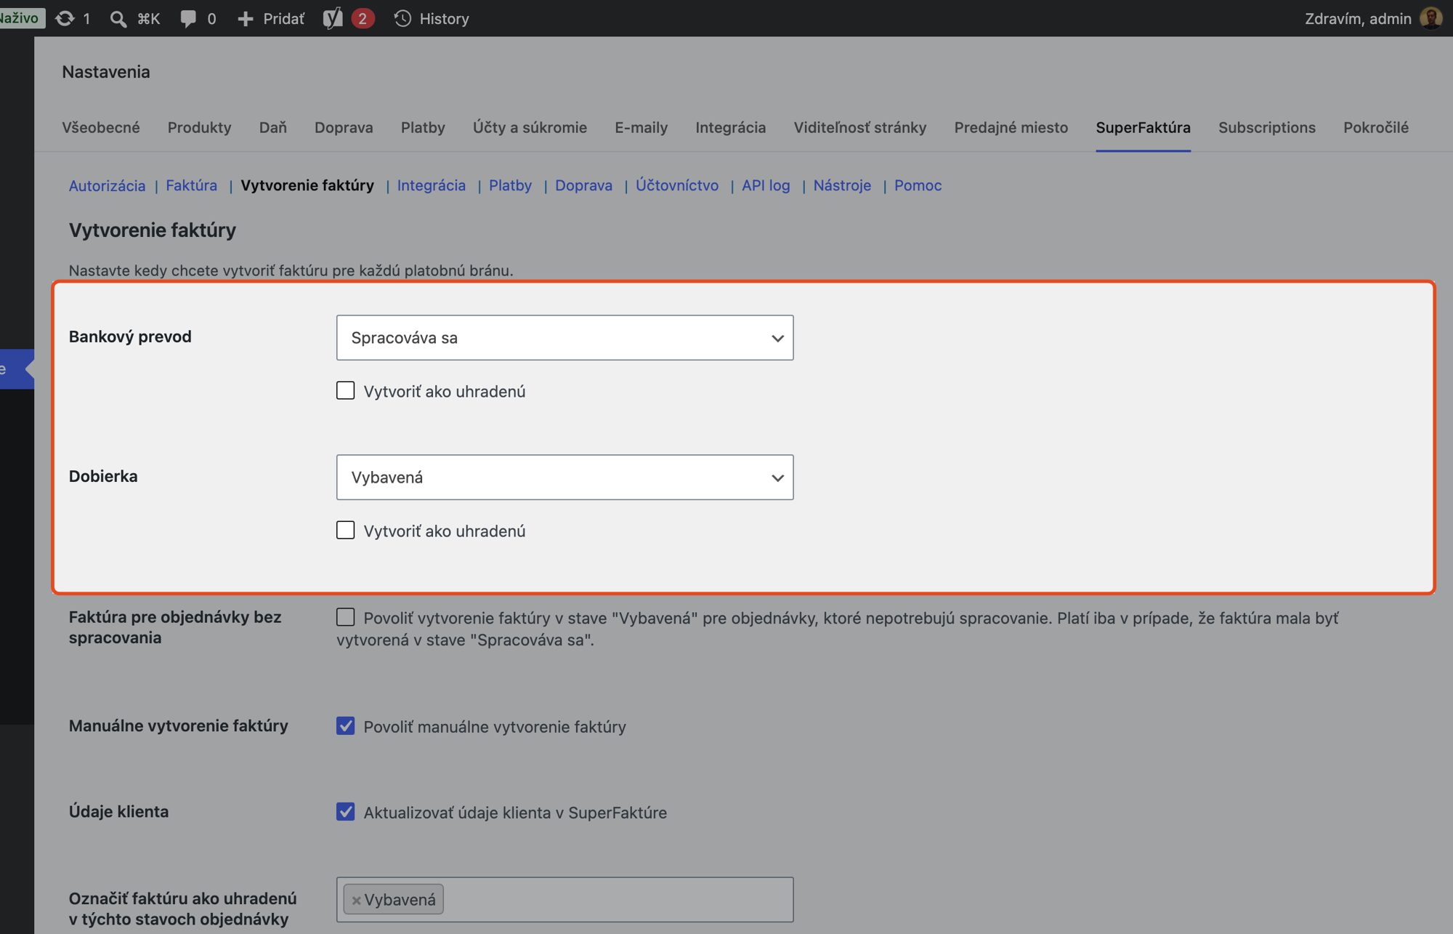
Task: Open the Nástroje section link
Action: (x=842, y=185)
